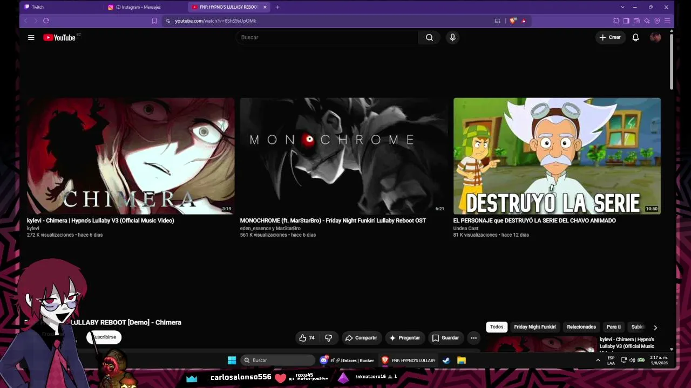Open the El Chavo Animado video title
This screenshot has width=691, height=388.
tap(534, 220)
